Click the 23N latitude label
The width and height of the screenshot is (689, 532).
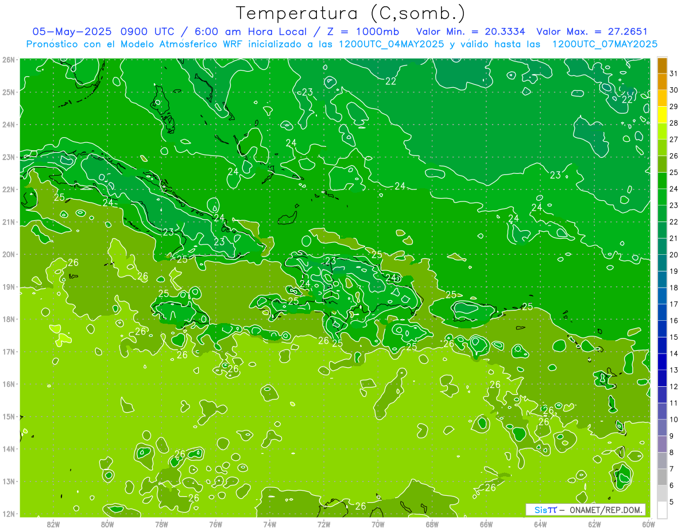pos(9,157)
